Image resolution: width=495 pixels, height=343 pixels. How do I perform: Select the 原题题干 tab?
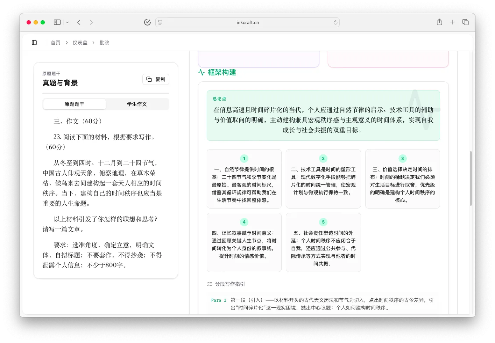pyautogui.click(x=74, y=104)
